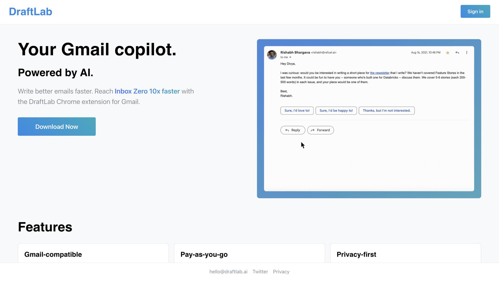Viewport: 499px width, 281px height.
Task: Click the Pay-as-you-go feature card
Action: point(249,254)
